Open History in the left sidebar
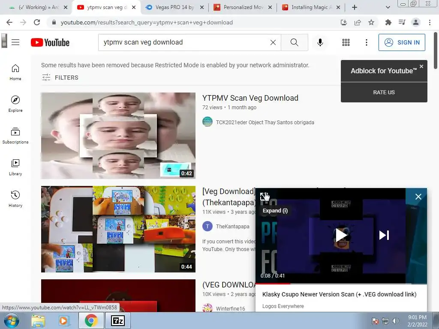The width and height of the screenshot is (439, 329). tap(15, 199)
